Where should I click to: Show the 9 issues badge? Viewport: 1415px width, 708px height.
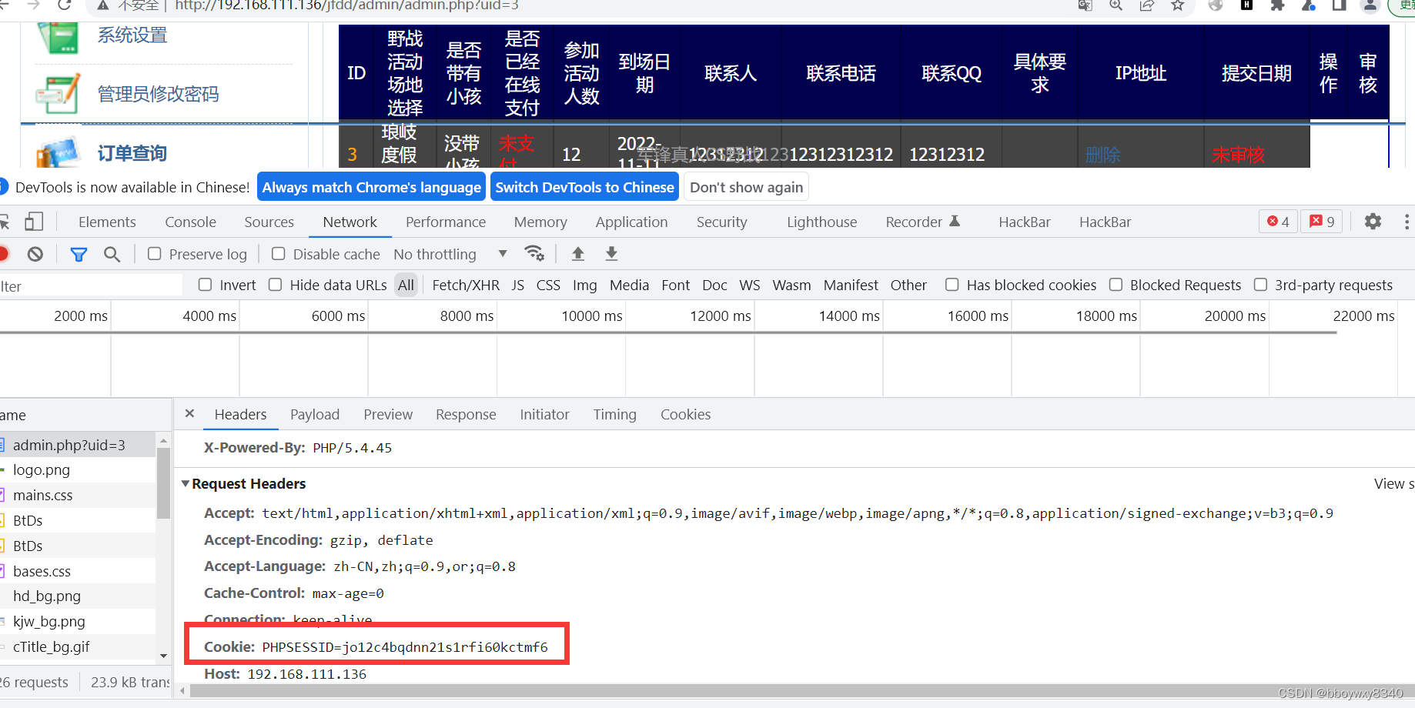1322,222
